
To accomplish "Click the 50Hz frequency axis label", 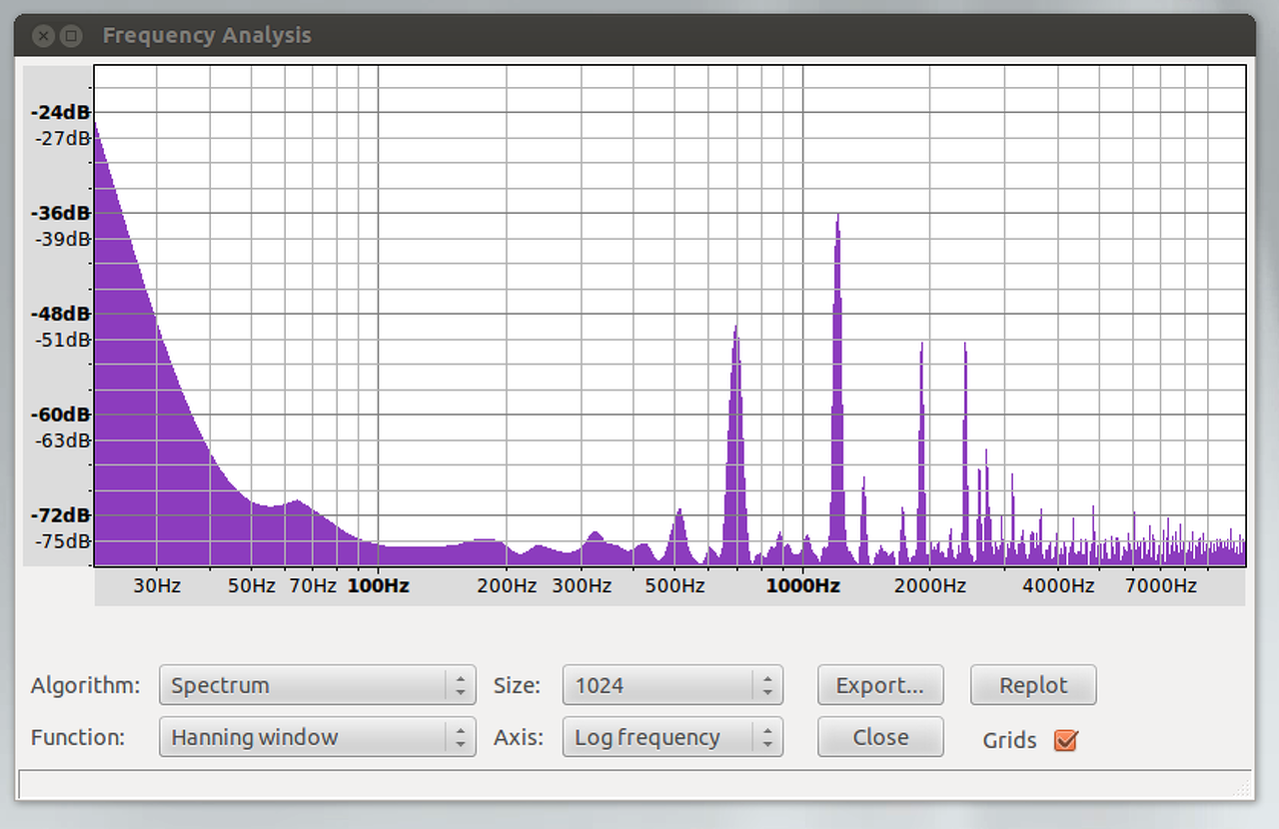I will tap(251, 585).
